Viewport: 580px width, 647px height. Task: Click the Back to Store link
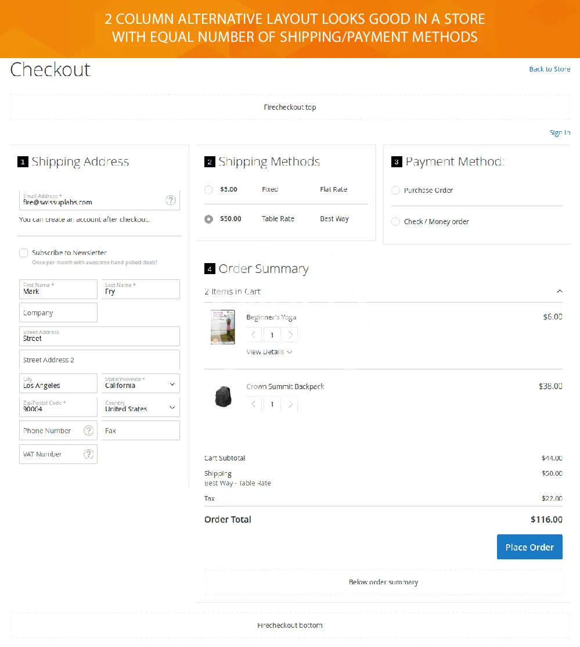549,69
